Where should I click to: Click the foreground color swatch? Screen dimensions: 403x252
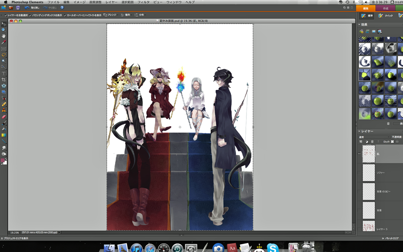coord(3,160)
